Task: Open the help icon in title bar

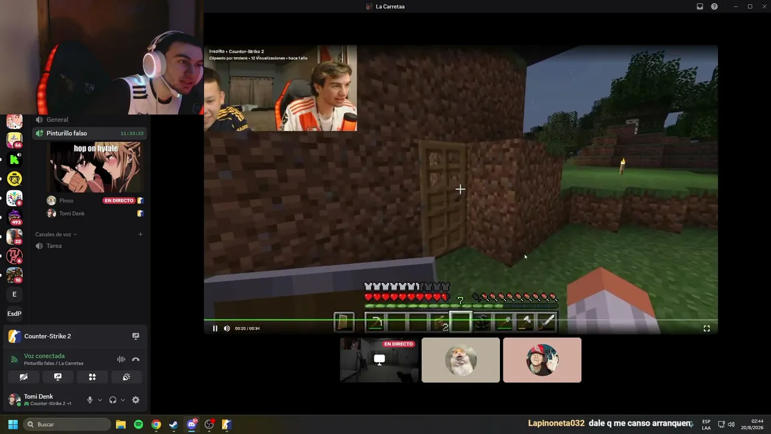Action: click(x=714, y=7)
